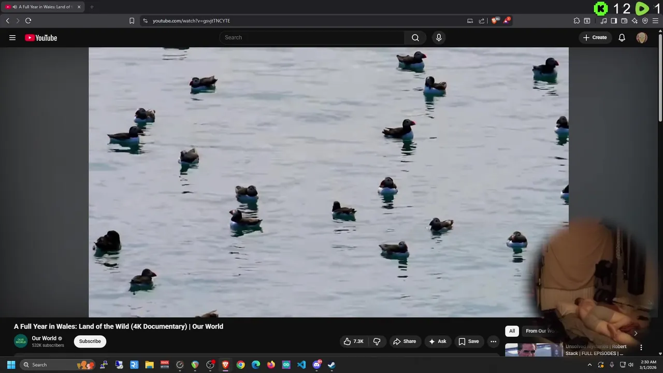663x373 pixels.
Task: Focus the YouTube search input field
Action: coord(312,37)
